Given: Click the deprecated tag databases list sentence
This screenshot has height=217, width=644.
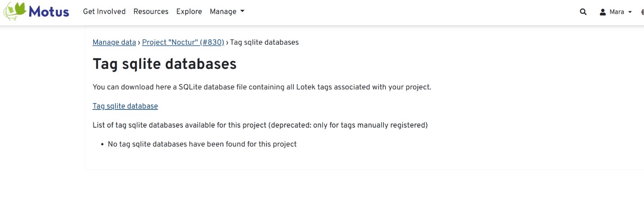Looking at the screenshot, I should point(260,125).
